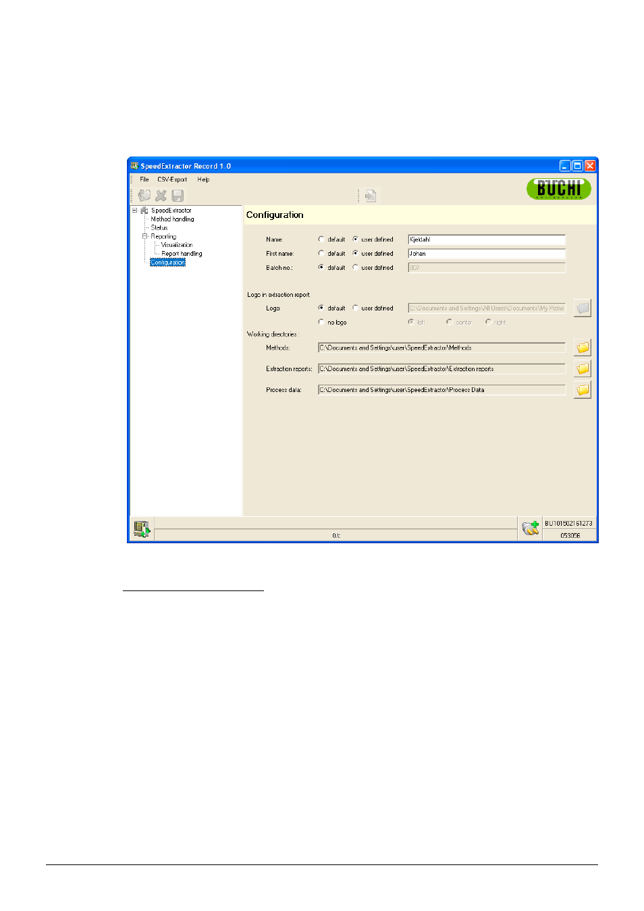Click the Name field containing Kjeldahl

point(487,240)
